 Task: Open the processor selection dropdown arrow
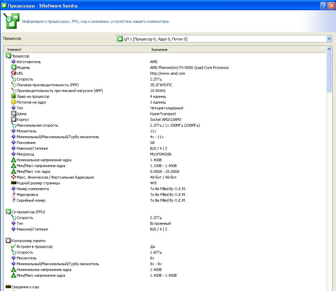[329, 39]
